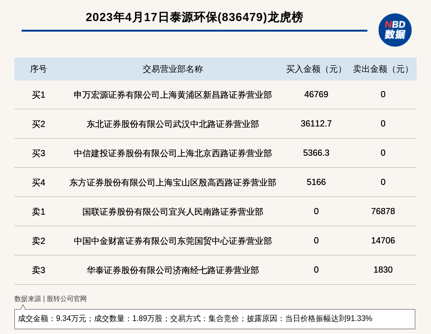Click the 交易营业部名称 column header
Viewport: 431px width, 334px height.
pos(172,69)
